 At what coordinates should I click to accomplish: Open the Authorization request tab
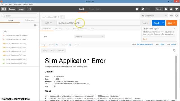point(46,29)
